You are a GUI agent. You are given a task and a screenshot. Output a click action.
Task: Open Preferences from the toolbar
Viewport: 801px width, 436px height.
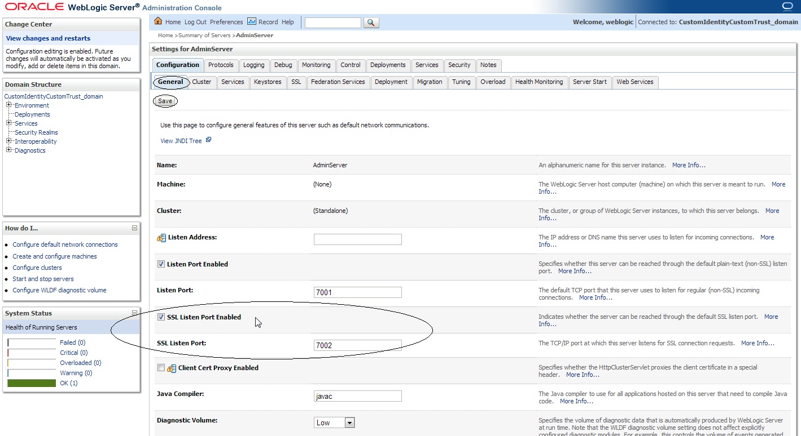226,22
